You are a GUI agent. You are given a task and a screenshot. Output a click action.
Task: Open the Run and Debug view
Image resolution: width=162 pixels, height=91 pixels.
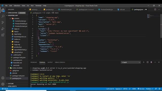[x=3, y=29]
